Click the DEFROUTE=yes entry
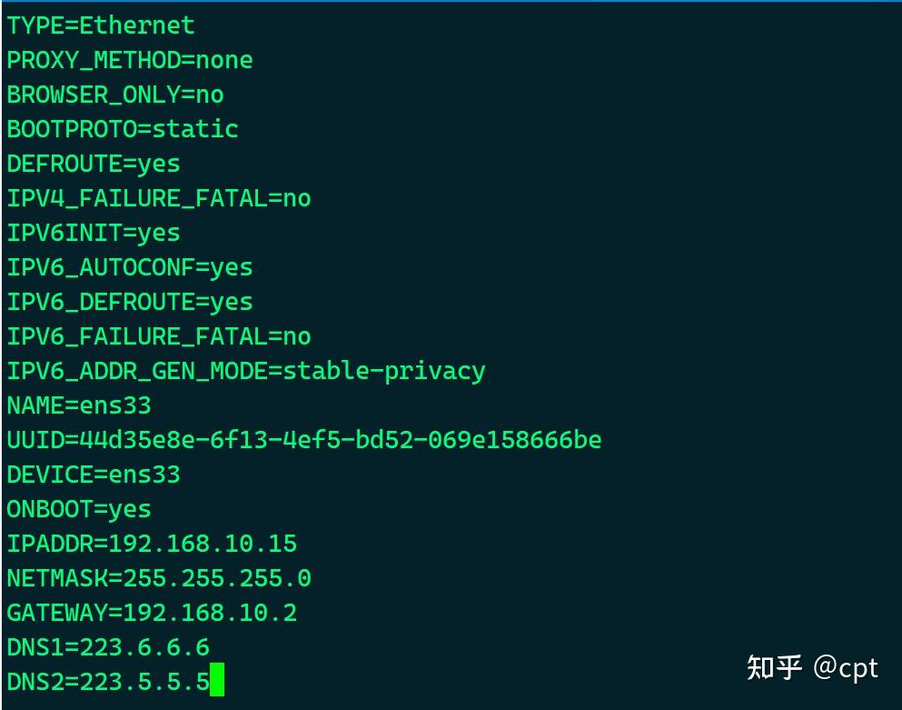This screenshot has height=710, width=902. pyautogui.click(x=94, y=164)
